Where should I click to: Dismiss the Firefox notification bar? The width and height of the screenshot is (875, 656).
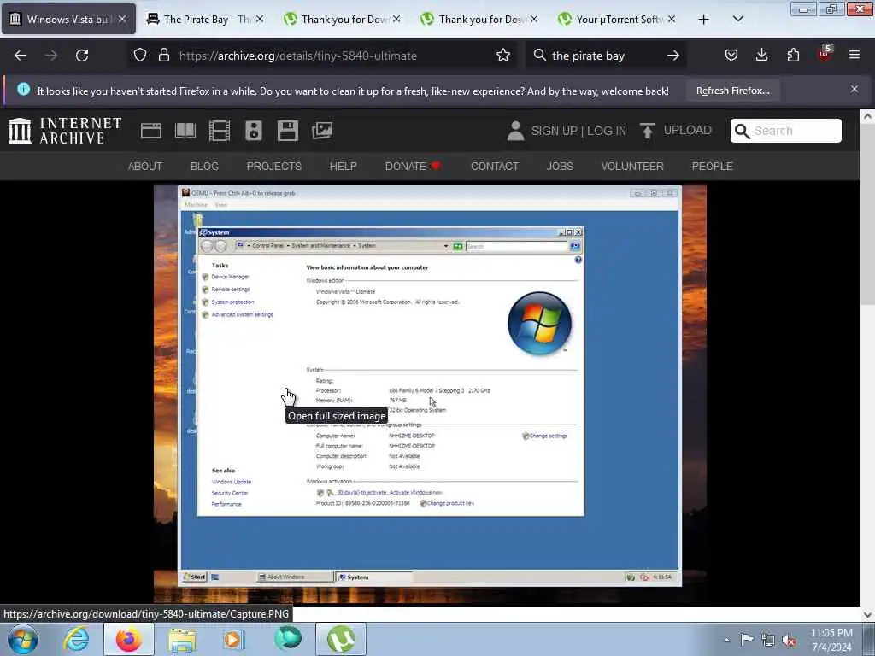tap(854, 89)
